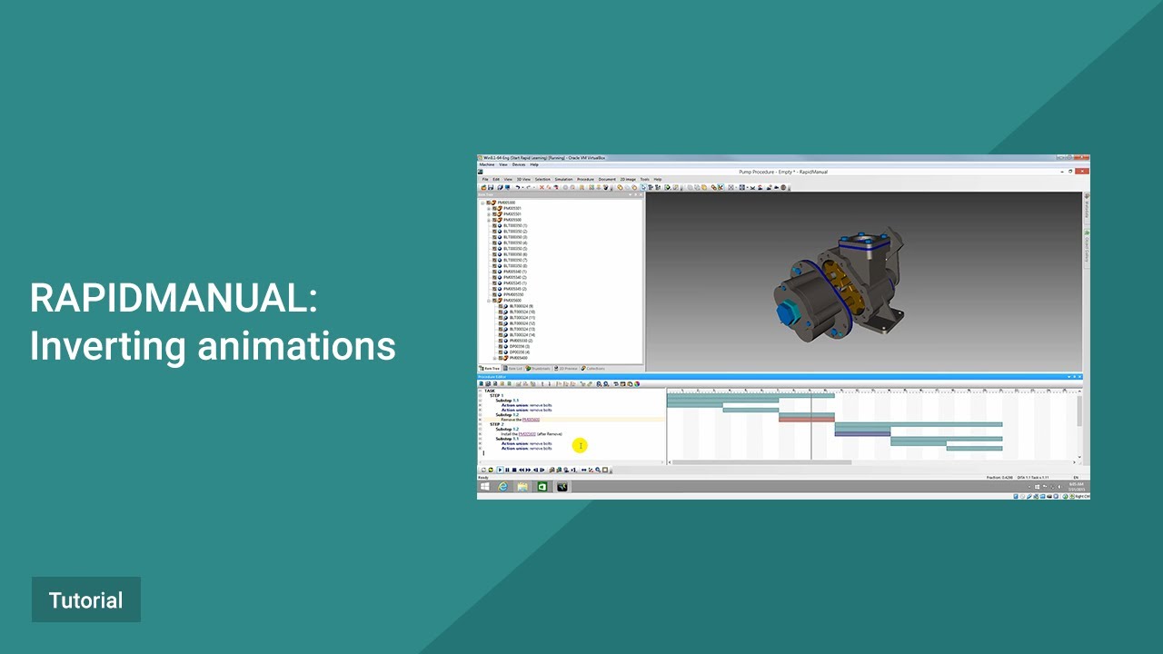Collapse STEP 2 in Procedure Editor

pyautogui.click(x=480, y=424)
